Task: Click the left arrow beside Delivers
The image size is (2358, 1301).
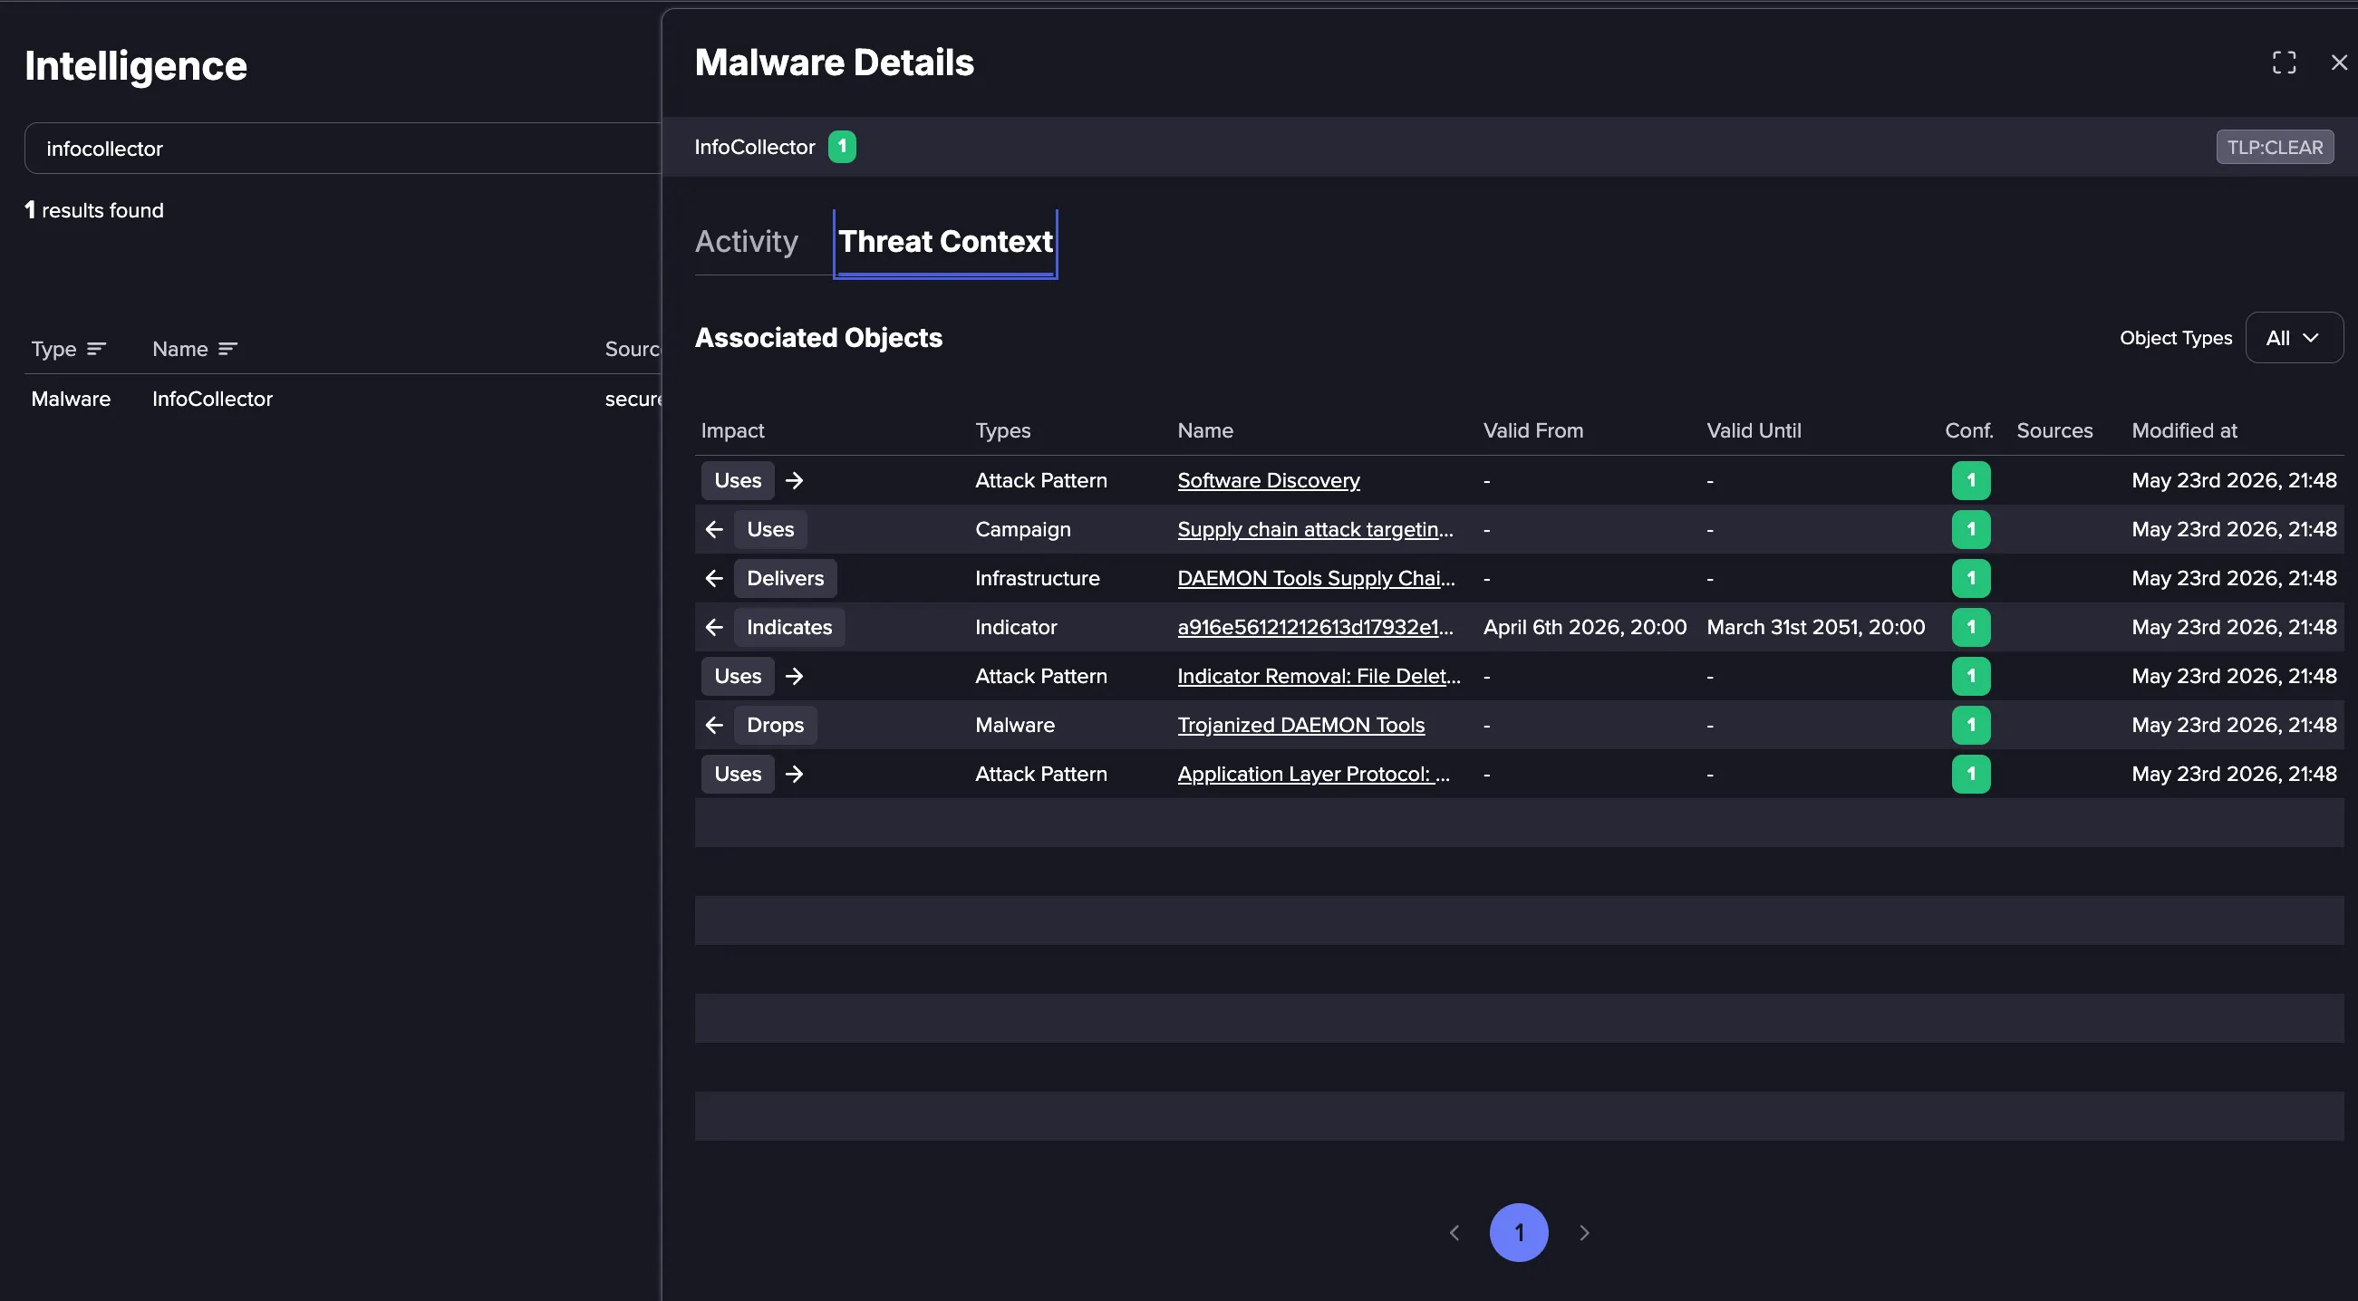Action: 714,578
